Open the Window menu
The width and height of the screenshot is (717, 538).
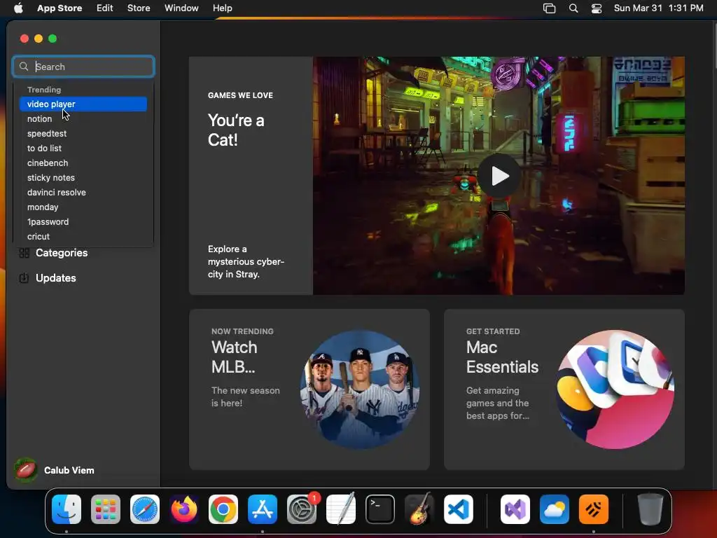point(181,8)
